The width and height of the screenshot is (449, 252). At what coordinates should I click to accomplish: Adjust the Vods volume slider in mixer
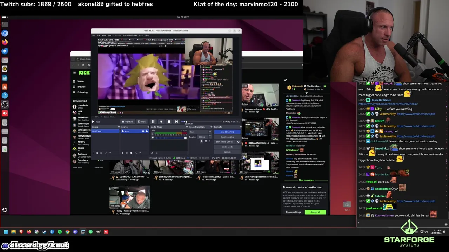[x=171, y=138]
